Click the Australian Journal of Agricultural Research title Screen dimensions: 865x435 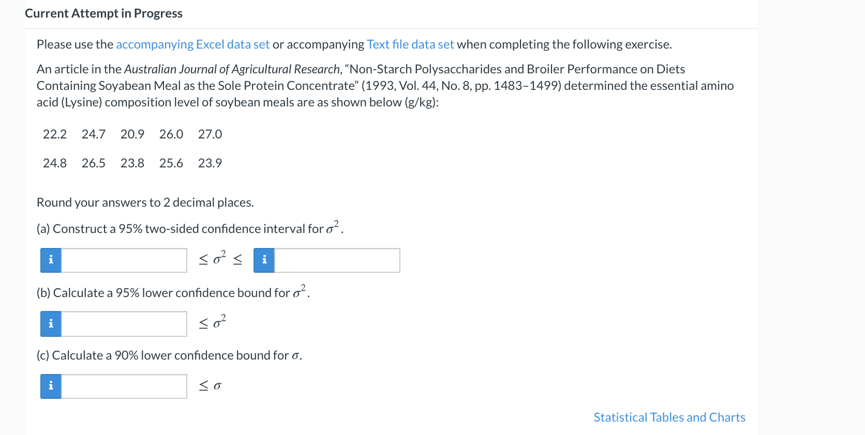(x=232, y=69)
